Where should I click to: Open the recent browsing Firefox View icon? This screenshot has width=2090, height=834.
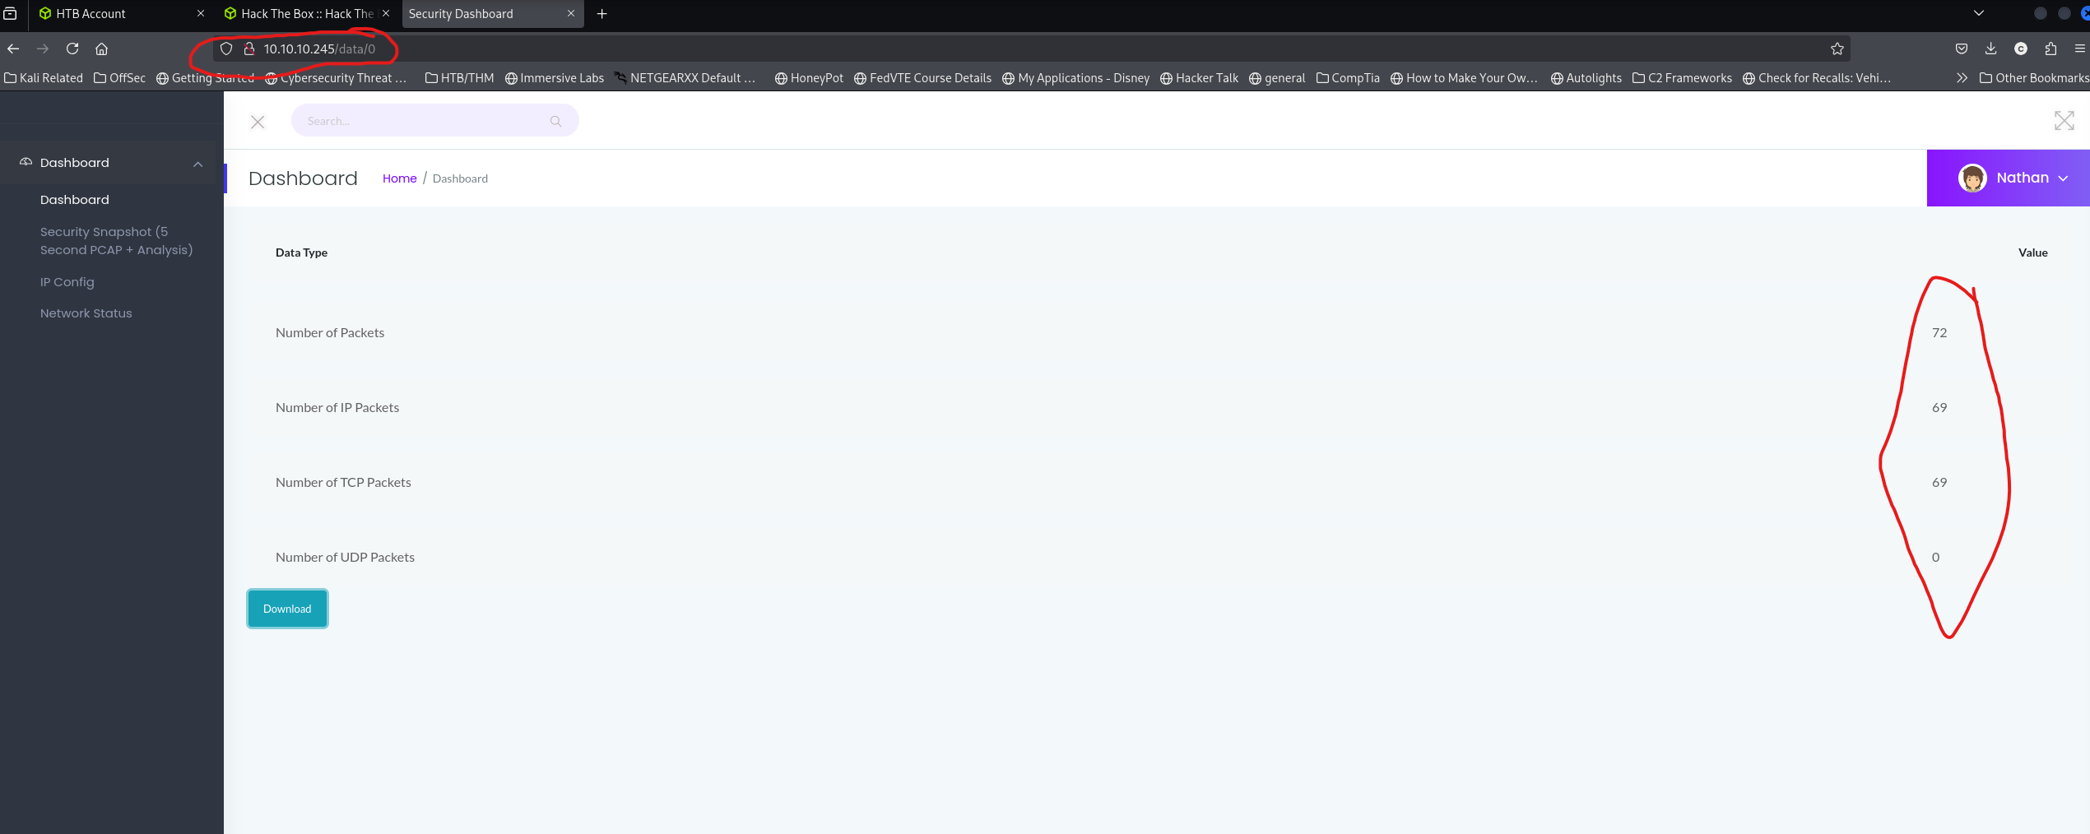(10, 14)
